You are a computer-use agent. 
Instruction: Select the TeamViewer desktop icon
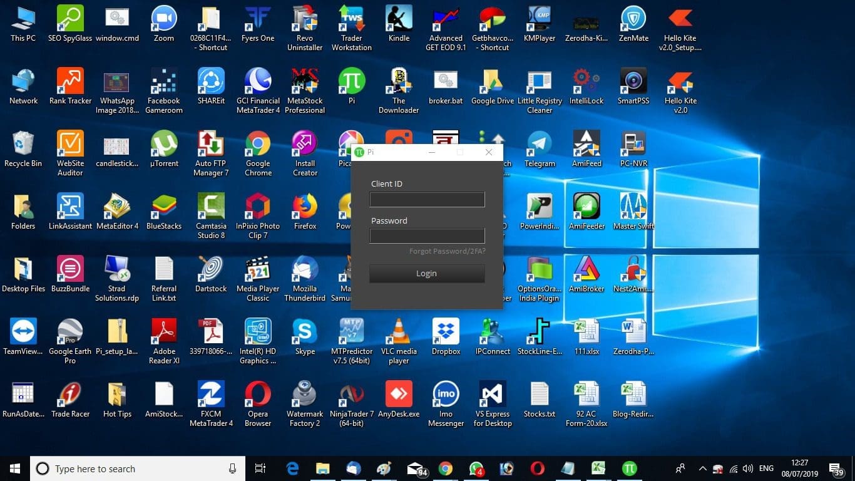tap(23, 337)
